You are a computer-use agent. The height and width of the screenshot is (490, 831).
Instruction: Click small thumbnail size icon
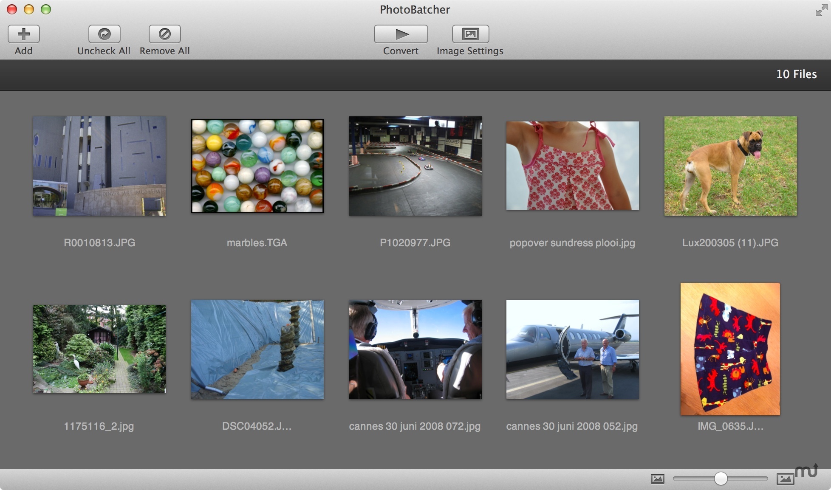(x=657, y=479)
